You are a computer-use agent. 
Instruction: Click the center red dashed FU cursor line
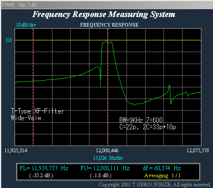click(x=108, y=87)
